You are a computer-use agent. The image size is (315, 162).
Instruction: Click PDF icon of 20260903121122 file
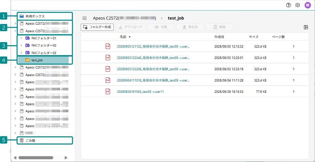(x=108, y=47)
